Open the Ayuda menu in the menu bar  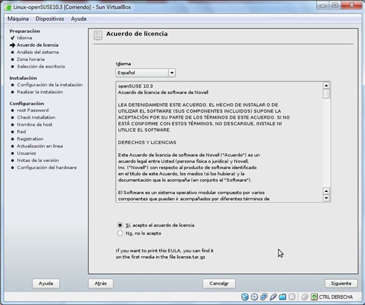click(78, 19)
